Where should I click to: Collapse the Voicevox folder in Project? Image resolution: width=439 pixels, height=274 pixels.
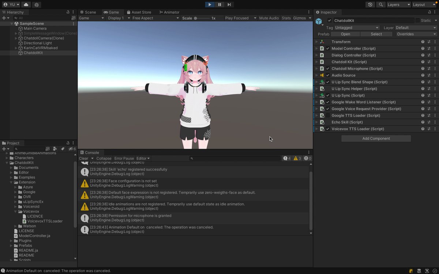pos(16,212)
